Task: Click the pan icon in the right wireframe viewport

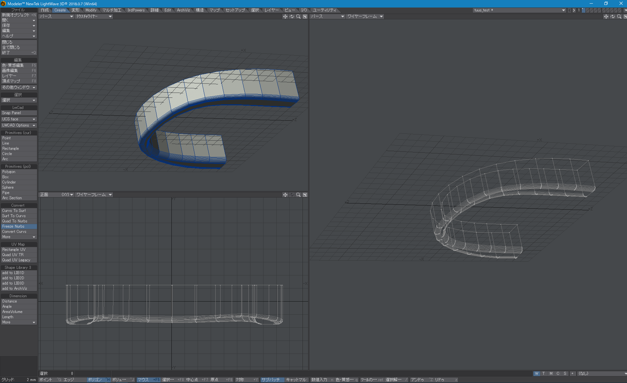Action: 606,16
